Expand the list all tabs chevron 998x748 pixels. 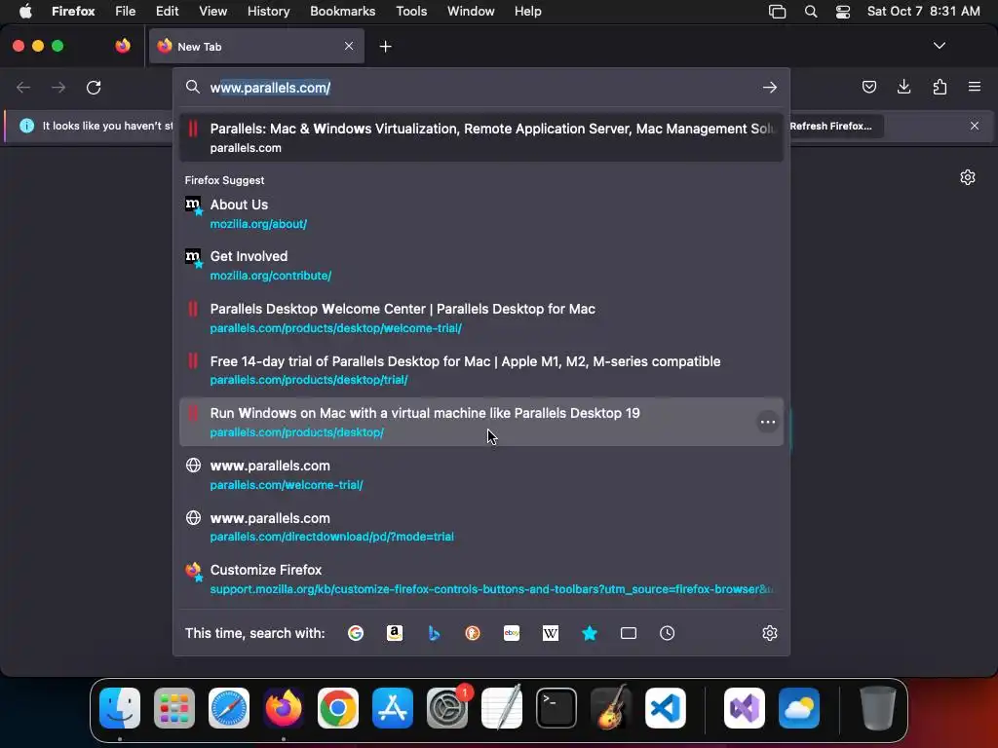click(x=939, y=46)
